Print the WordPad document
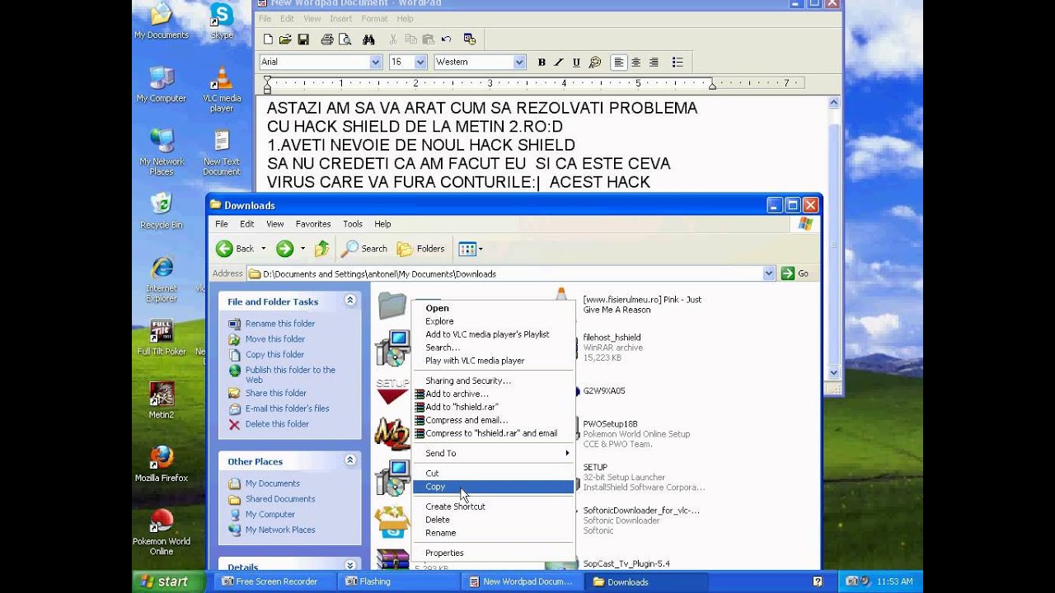Image resolution: width=1055 pixels, height=593 pixels. tap(327, 40)
